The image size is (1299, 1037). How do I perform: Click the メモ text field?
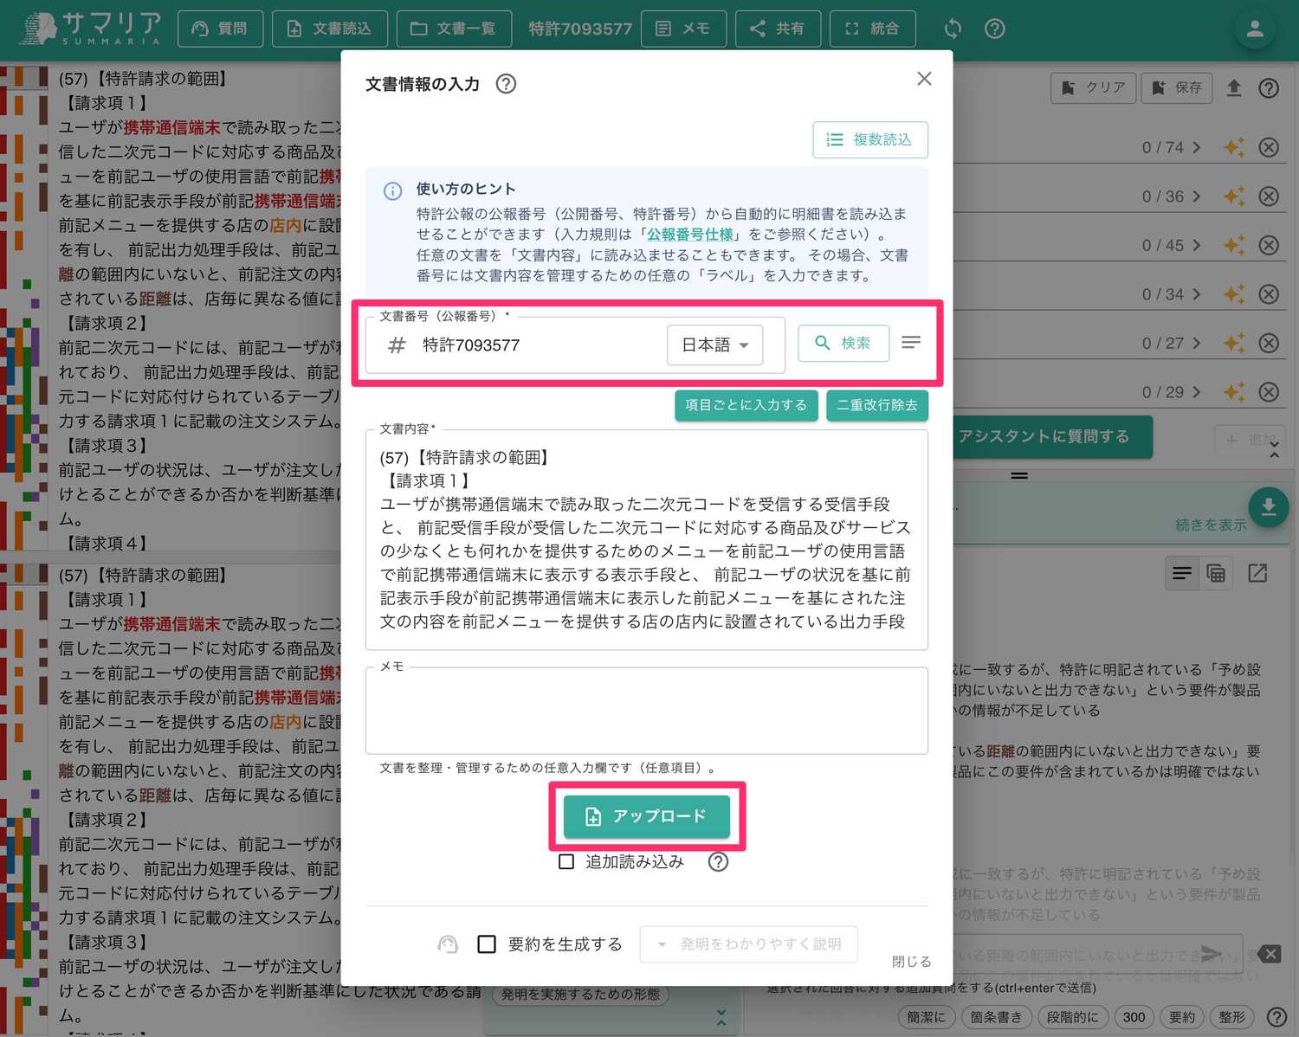tap(647, 711)
